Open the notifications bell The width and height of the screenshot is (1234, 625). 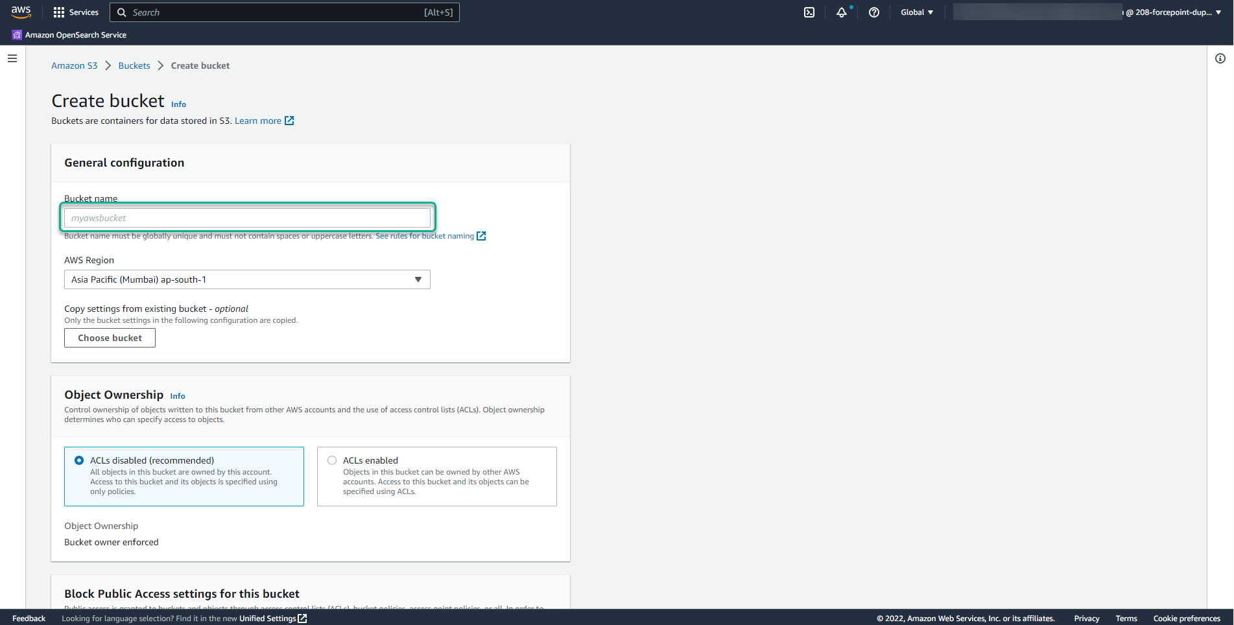coord(841,12)
